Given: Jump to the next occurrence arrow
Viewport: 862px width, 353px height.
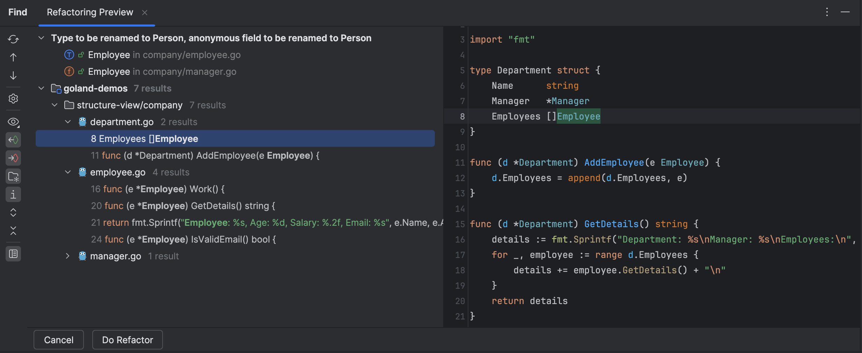Looking at the screenshot, I should (13, 75).
